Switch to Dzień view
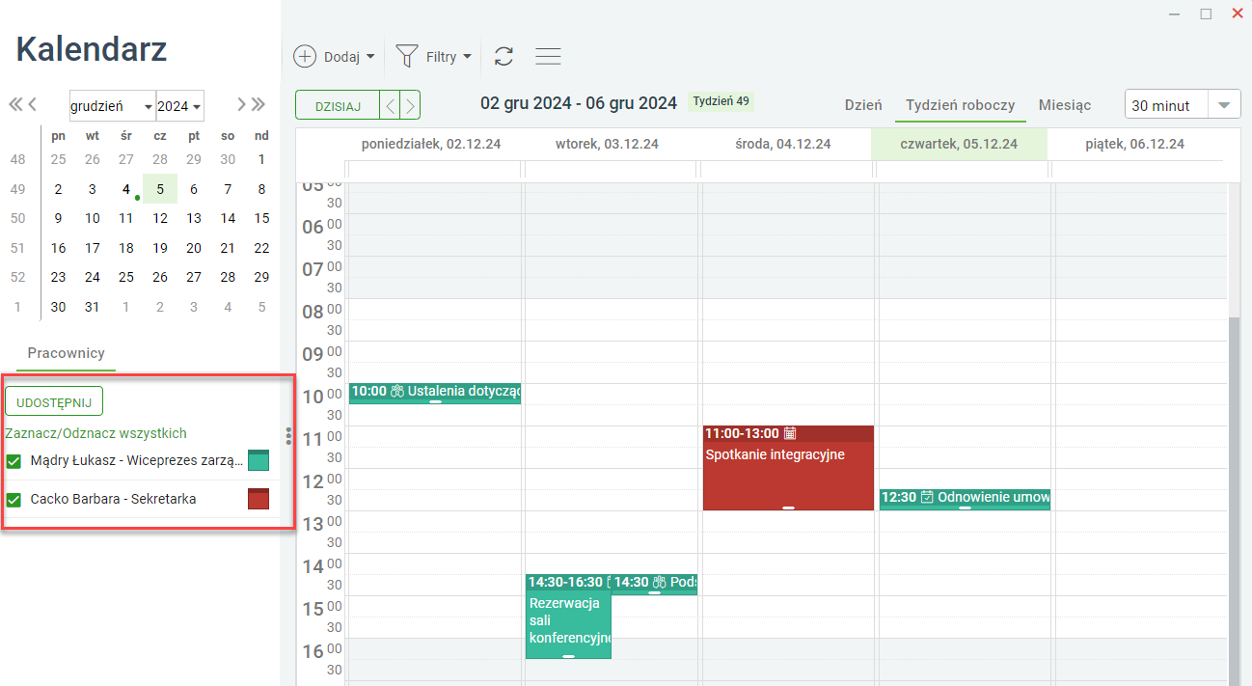The width and height of the screenshot is (1252, 686). (x=863, y=105)
